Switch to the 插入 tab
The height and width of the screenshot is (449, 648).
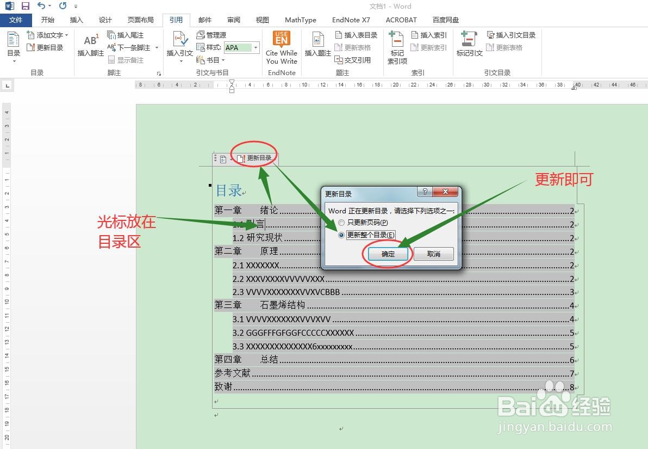tap(77, 20)
